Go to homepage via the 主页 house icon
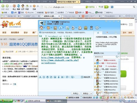 pos(23,6)
